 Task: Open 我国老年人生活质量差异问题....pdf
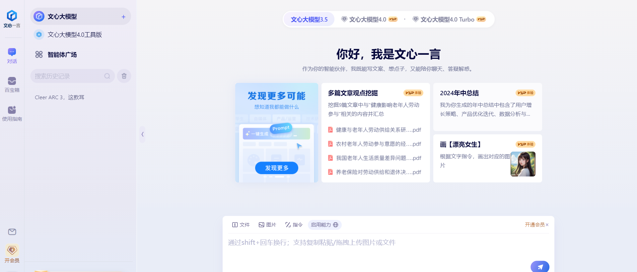[x=375, y=158]
